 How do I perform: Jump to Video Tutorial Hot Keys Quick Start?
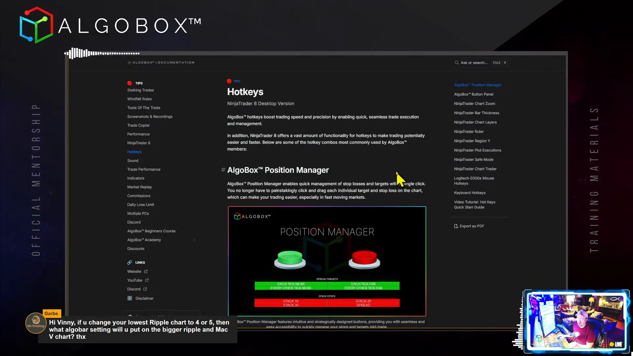click(475, 205)
